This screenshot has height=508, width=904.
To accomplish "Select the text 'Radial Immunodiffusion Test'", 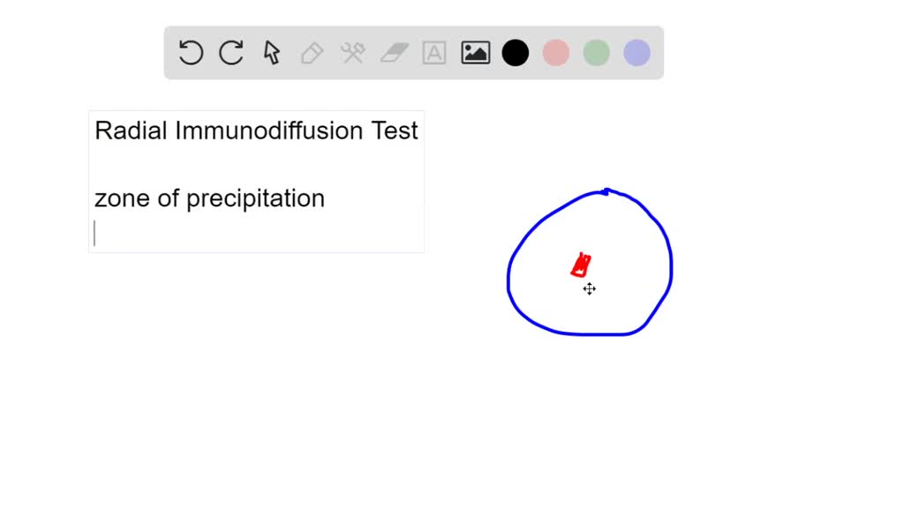I will tap(256, 131).
